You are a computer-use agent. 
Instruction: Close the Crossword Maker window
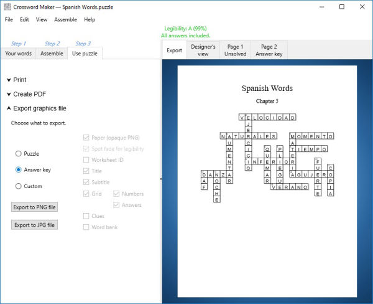[362, 7]
